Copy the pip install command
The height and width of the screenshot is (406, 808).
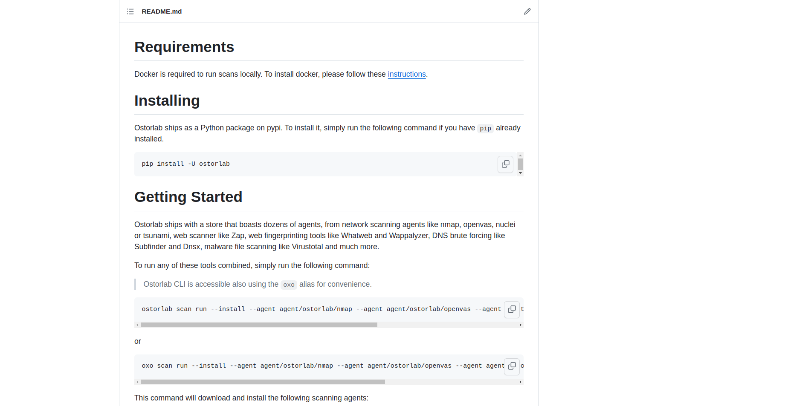tap(505, 164)
